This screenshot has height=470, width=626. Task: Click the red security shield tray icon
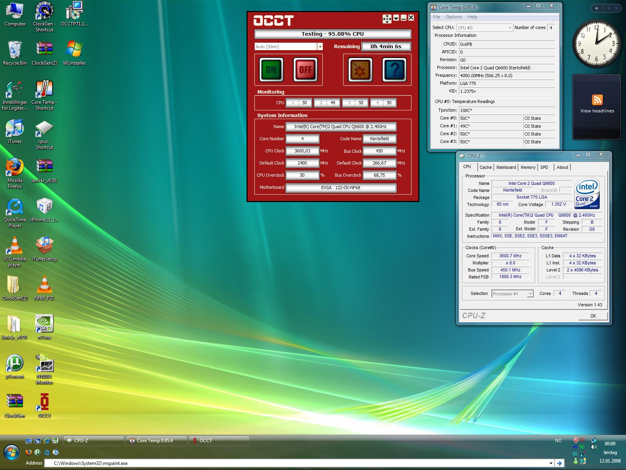coord(576,440)
